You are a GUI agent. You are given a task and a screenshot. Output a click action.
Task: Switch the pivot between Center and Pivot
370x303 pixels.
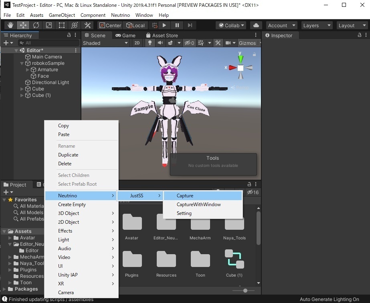(109, 25)
